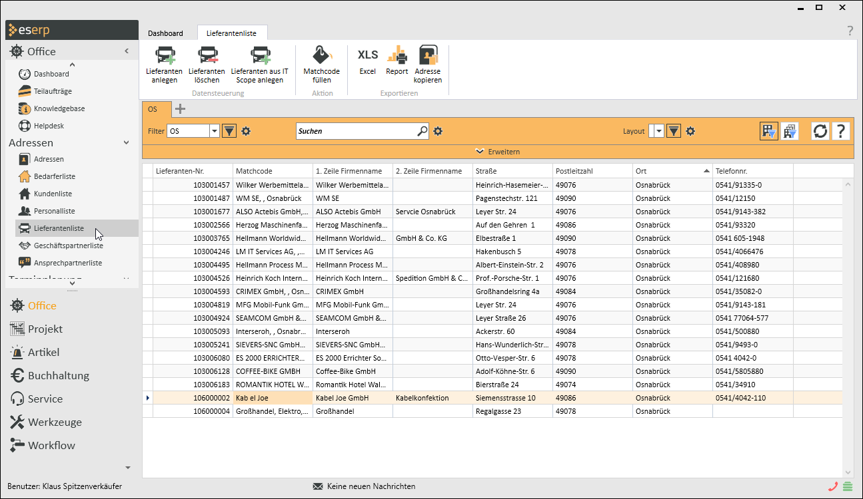Viewport: 863px width, 499px height.
Task: Open the Projekt module
Action: coord(45,329)
